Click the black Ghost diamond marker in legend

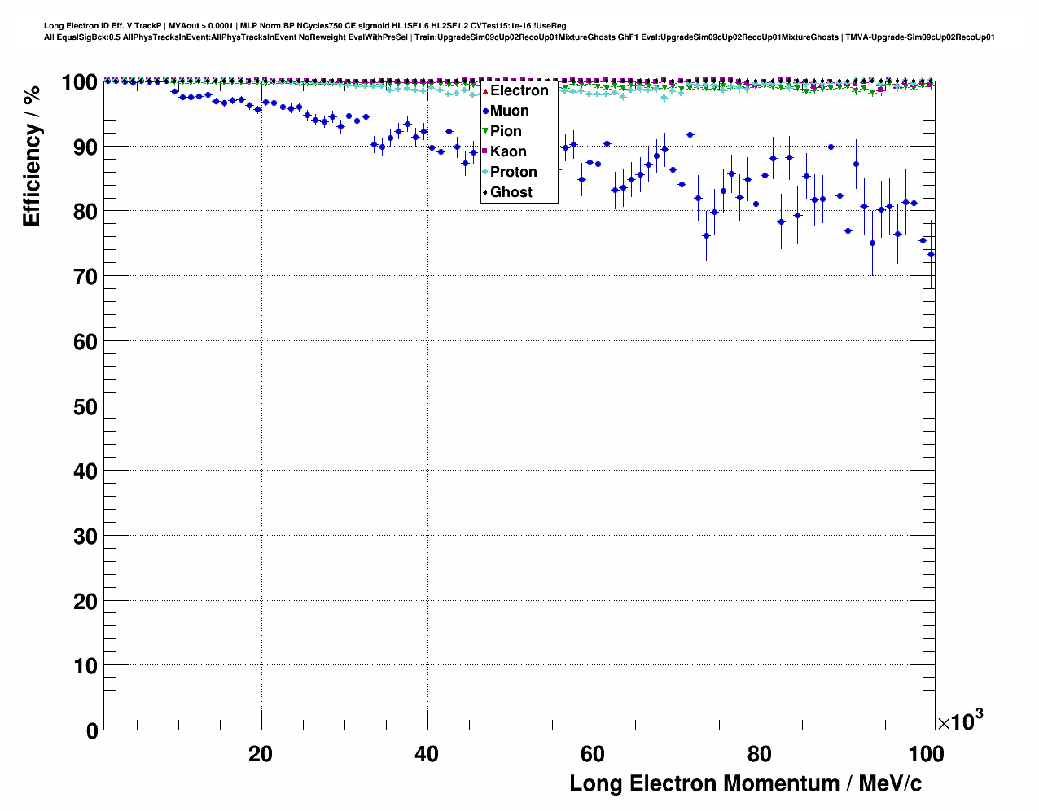click(485, 192)
